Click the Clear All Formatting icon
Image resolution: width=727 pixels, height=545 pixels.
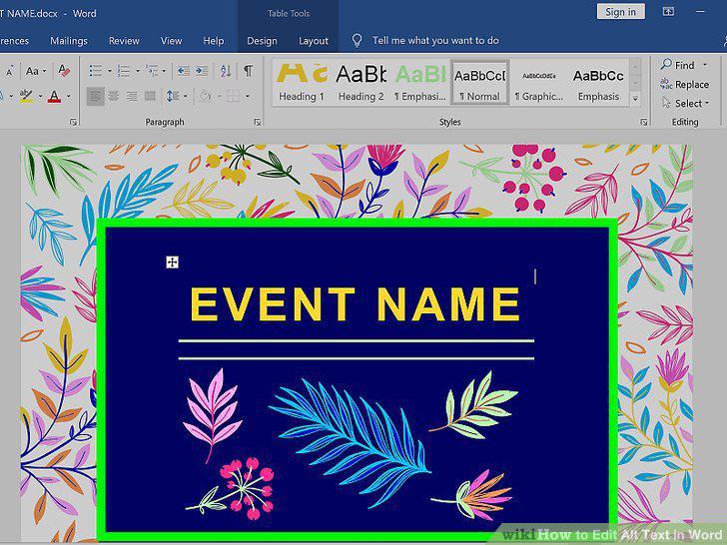click(64, 71)
